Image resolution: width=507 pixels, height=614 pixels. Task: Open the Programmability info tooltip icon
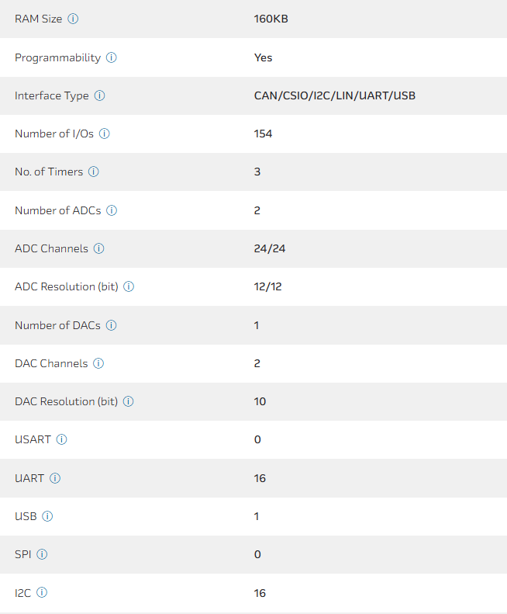pos(112,57)
